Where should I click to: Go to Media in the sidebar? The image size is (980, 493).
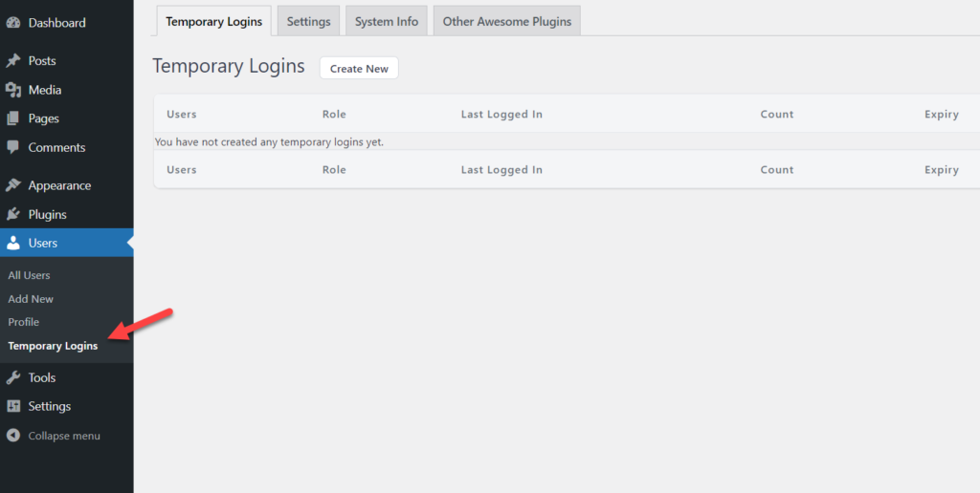[x=44, y=90]
